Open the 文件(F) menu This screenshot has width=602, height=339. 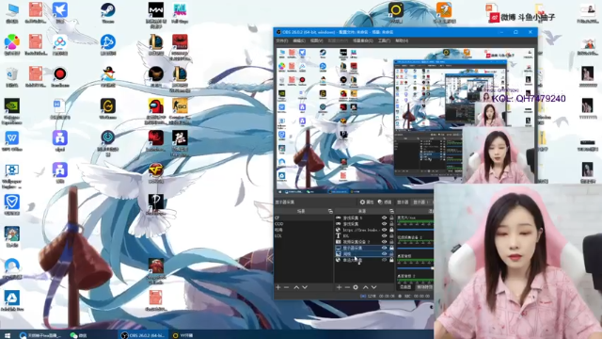coord(282,40)
